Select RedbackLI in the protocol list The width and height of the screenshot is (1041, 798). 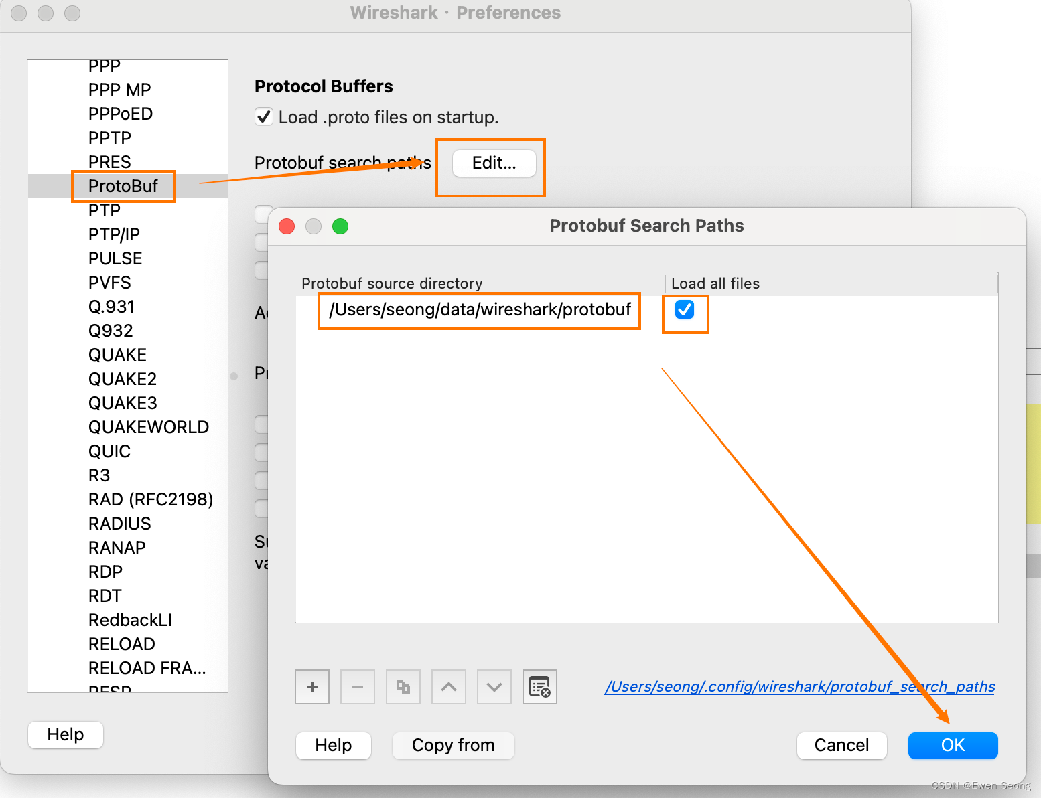[128, 620]
